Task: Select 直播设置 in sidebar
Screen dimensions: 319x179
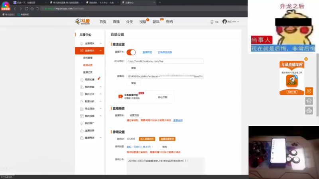Action: pos(88,65)
